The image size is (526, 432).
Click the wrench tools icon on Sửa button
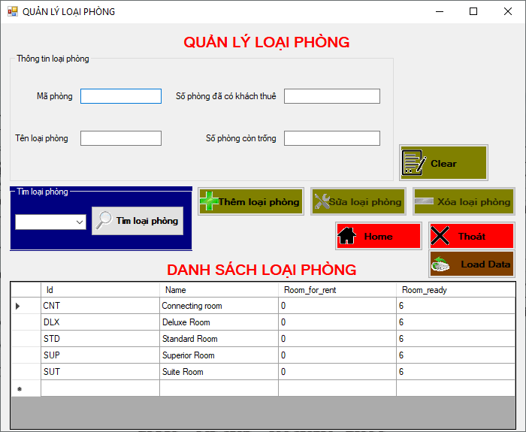pos(322,201)
